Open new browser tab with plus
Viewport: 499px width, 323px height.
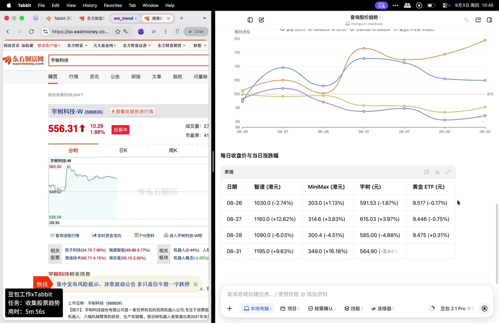181,18
